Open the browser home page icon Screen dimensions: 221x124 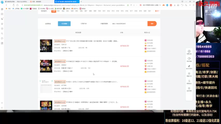coord(17,5)
